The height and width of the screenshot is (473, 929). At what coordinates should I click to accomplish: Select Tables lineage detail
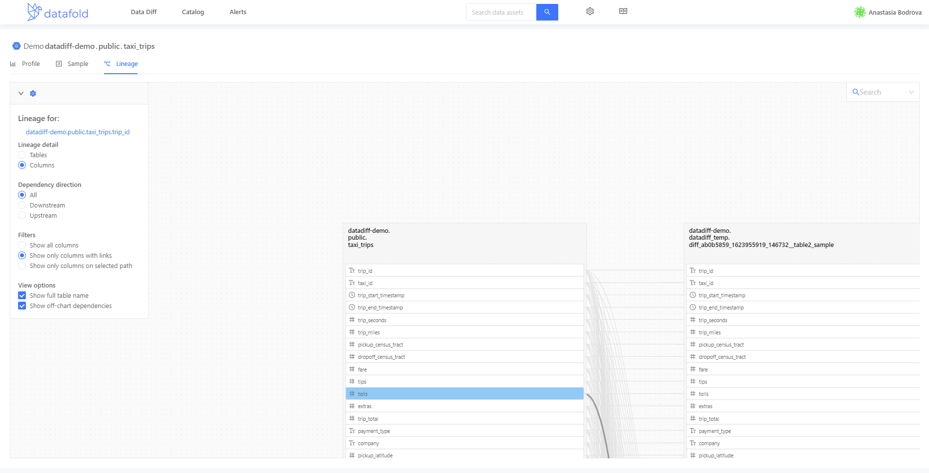pos(22,155)
